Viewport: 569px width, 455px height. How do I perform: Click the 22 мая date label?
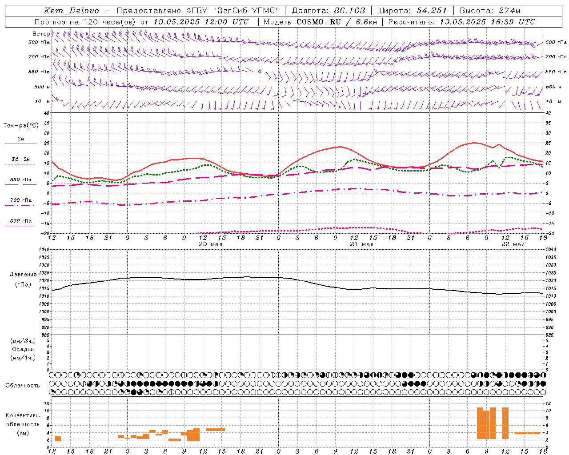point(513,244)
